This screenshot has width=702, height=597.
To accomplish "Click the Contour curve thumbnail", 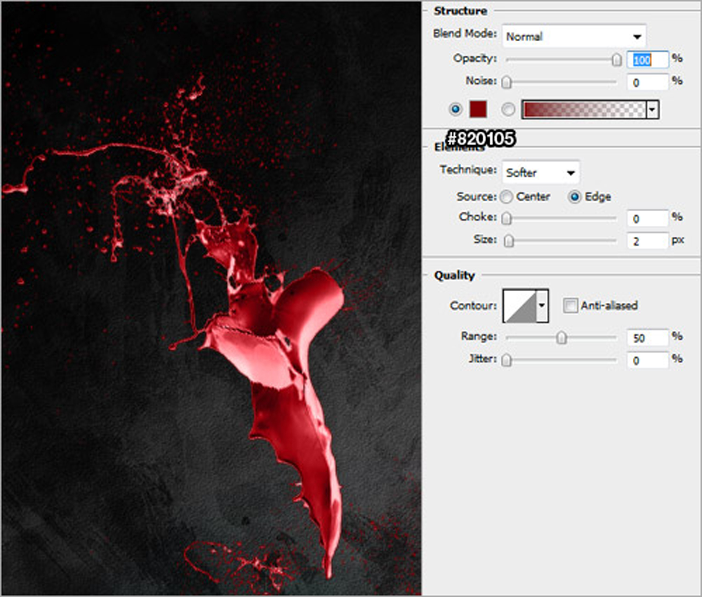I will [x=519, y=306].
